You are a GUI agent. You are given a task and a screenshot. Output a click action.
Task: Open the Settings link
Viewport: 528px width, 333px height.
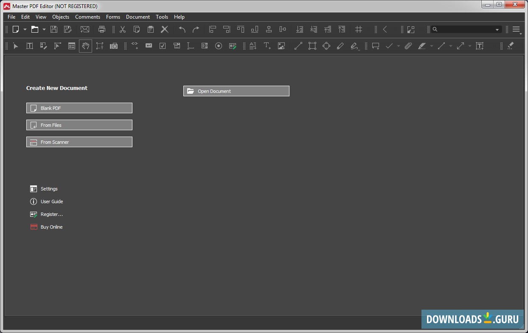44,189
